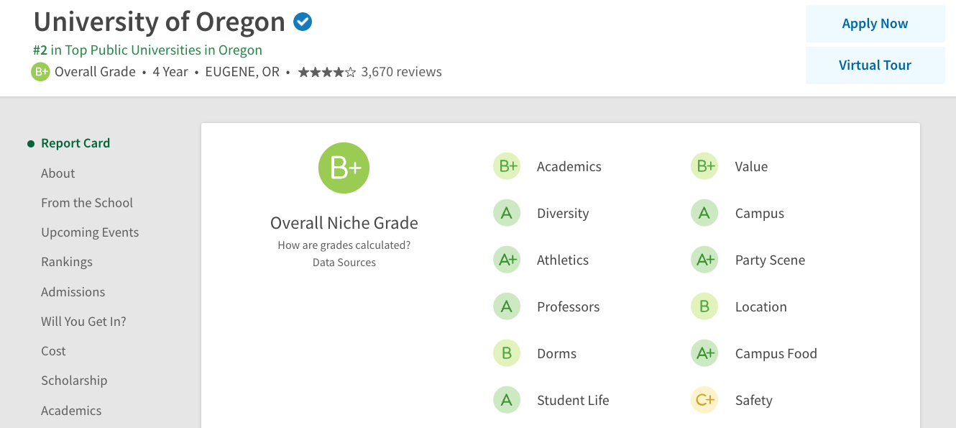
Task: Click the A+ Party Scene grade badge
Action: click(x=704, y=260)
